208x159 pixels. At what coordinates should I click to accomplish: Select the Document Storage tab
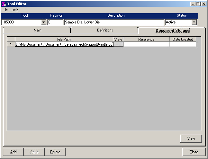point(172,31)
